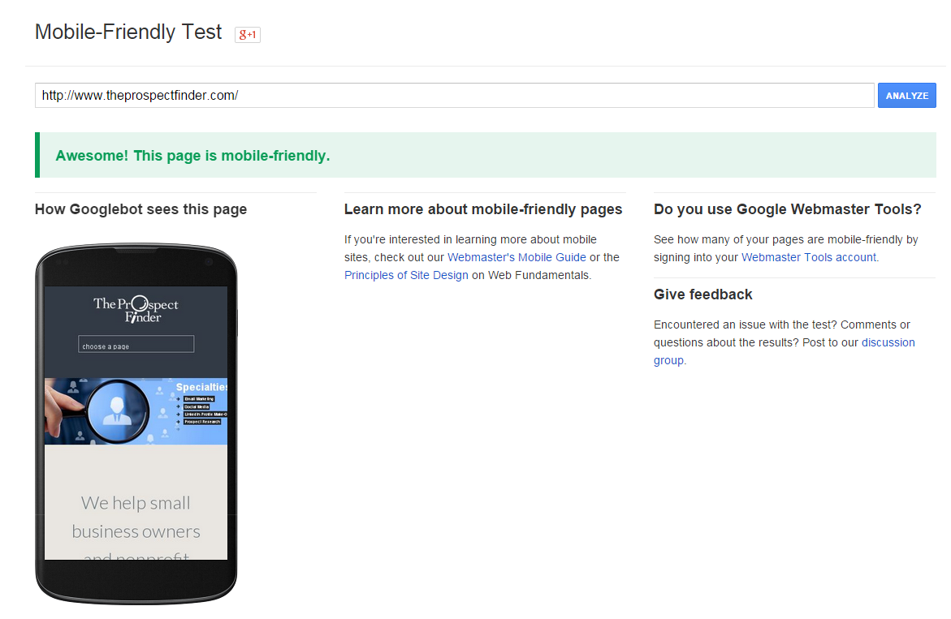Click the 'Give feedback' heading

pos(703,294)
